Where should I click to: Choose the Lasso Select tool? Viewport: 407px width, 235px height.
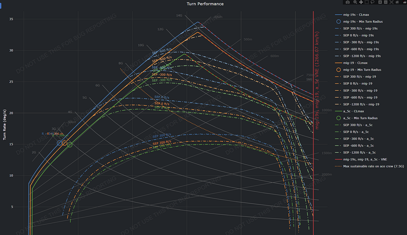coord(372,2)
